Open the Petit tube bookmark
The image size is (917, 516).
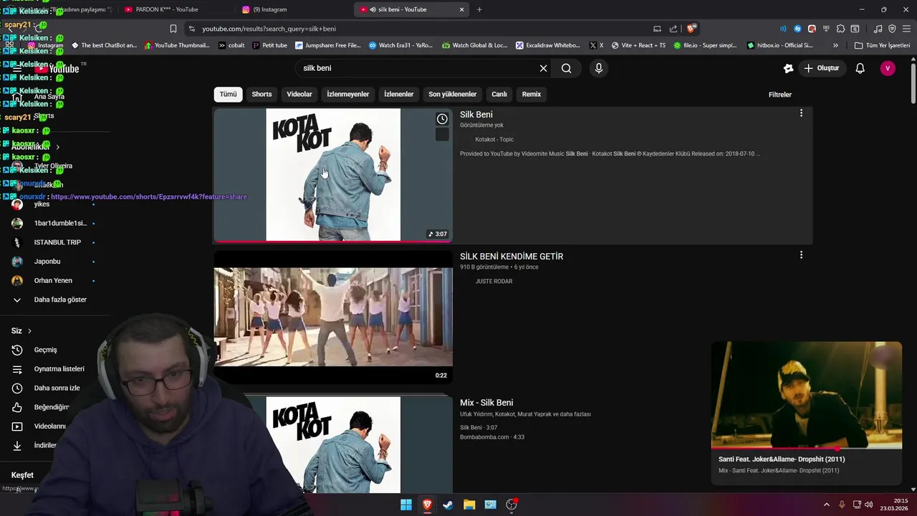pos(269,45)
